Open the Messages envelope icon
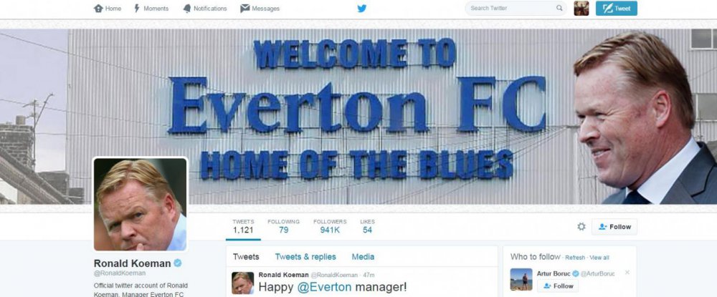The image size is (717, 297). [x=245, y=8]
